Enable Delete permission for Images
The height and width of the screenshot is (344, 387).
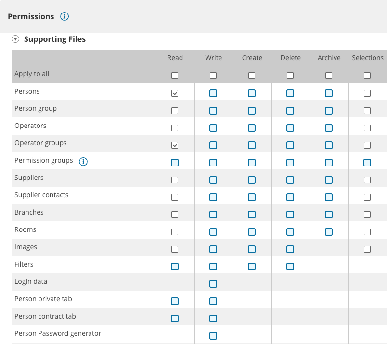tap(290, 249)
